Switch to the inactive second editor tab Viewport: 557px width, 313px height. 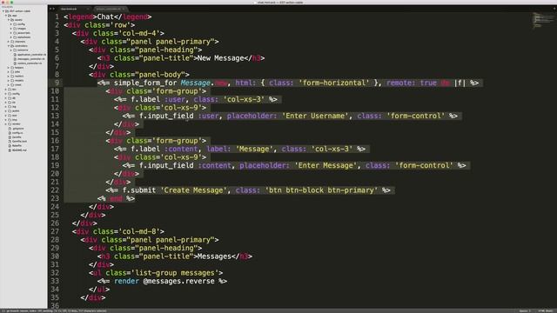tap(111, 9)
